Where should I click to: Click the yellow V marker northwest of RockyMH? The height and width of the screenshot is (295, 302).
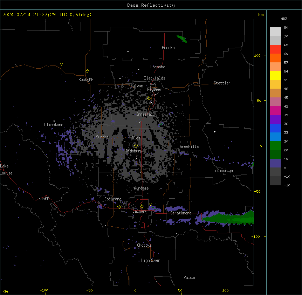click(61, 64)
